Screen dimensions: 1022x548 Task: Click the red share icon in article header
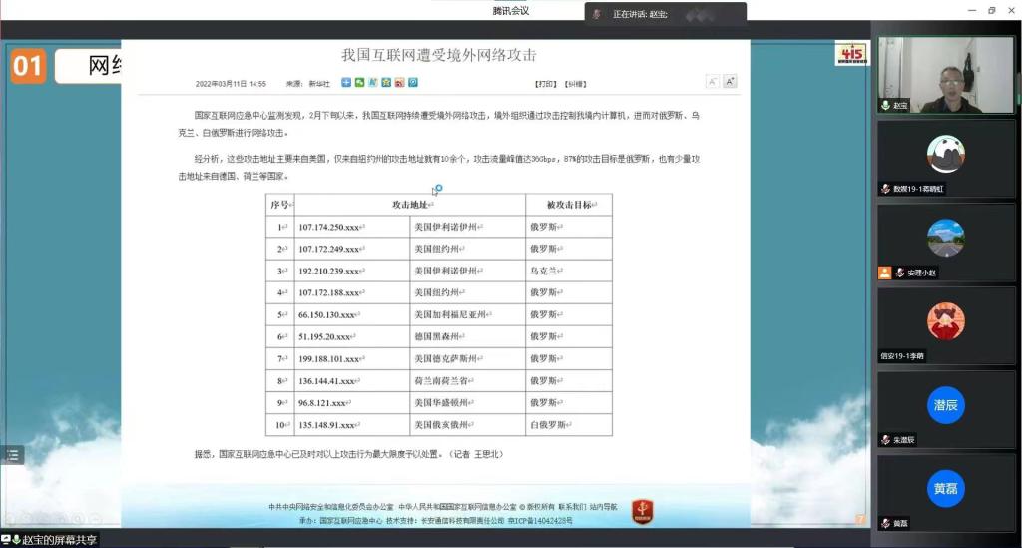[399, 83]
